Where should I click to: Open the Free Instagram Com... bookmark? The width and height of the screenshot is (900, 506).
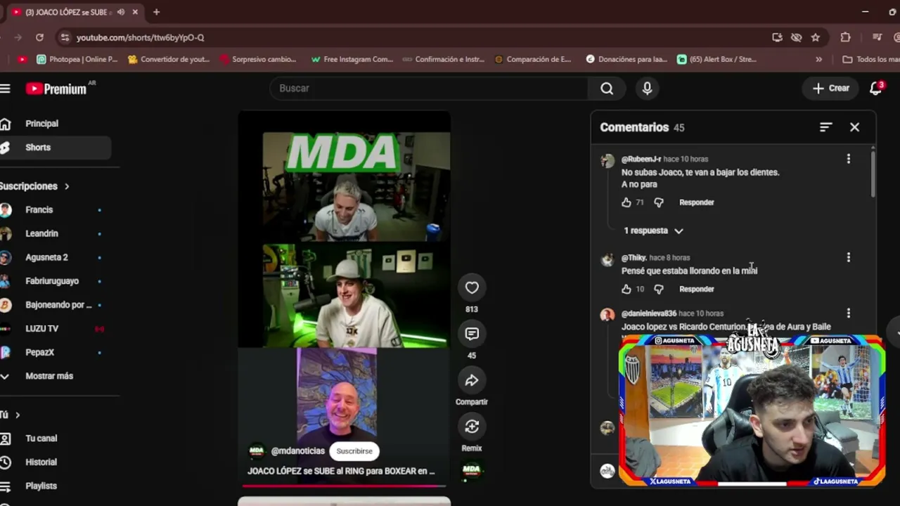point(352,60)
